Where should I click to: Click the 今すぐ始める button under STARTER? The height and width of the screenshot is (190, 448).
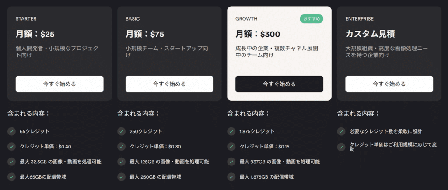(59, 84)
